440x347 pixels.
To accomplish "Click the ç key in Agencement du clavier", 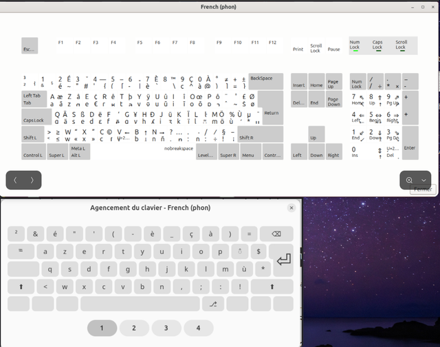I will click(191, 234).
